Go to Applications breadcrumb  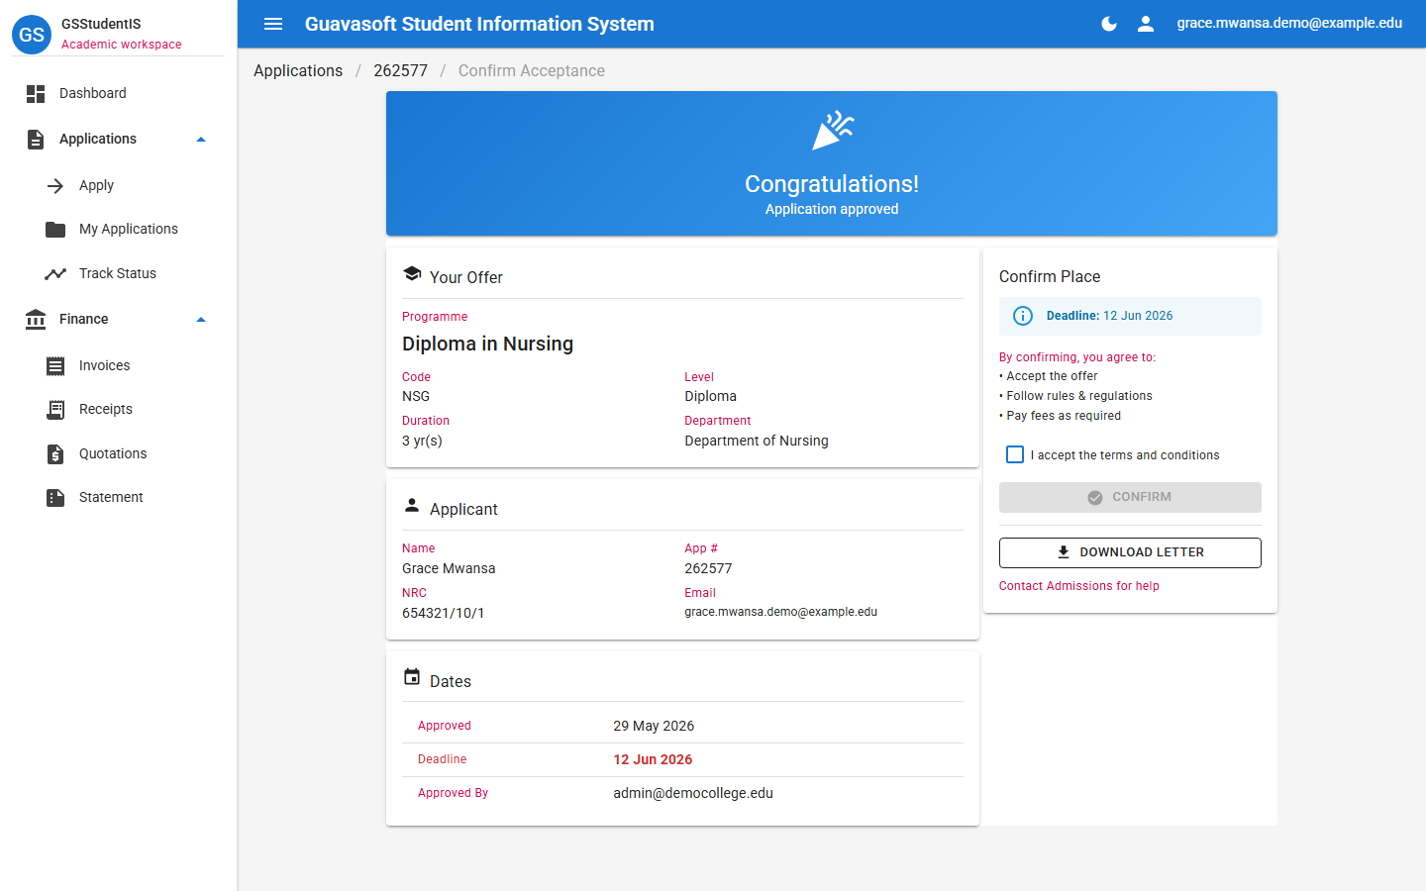[x=298, y=70]
